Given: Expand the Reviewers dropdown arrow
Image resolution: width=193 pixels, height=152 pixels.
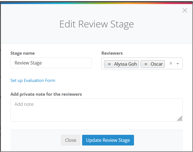Looking at the screenshot, I should click(x=178, y=64).
